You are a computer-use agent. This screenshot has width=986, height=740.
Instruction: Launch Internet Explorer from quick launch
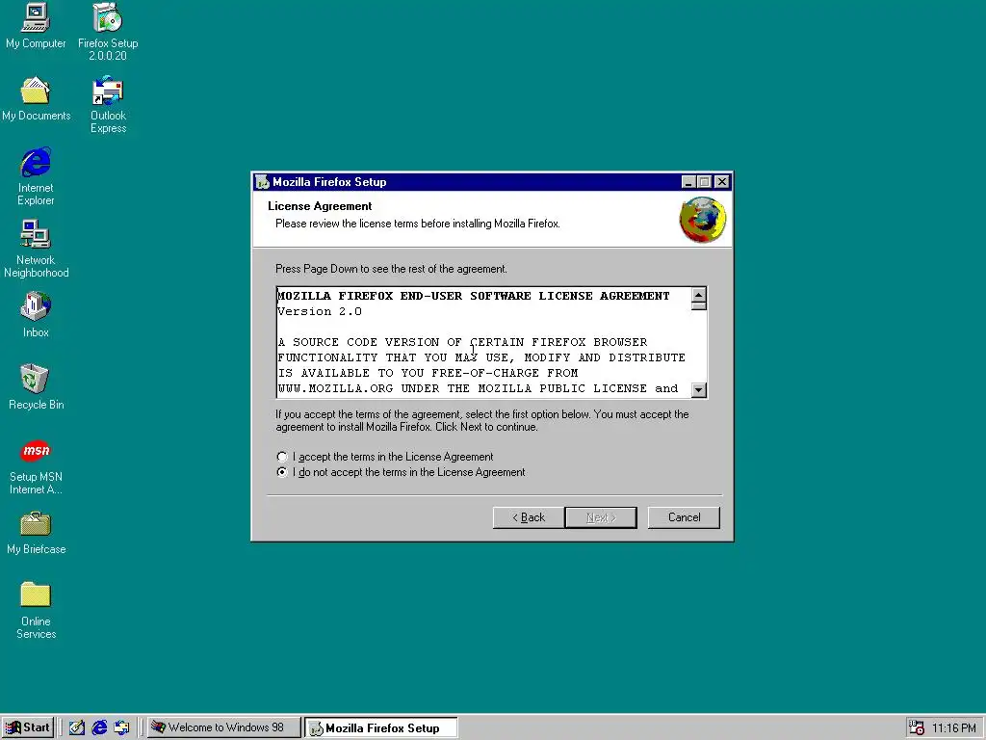[99, 728]
